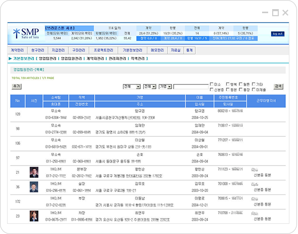Click row number 128

coord(18,114)
